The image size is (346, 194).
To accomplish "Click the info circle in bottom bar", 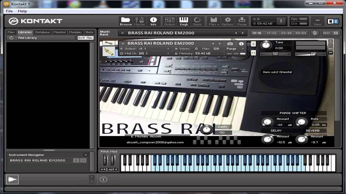I will (103, 179).
